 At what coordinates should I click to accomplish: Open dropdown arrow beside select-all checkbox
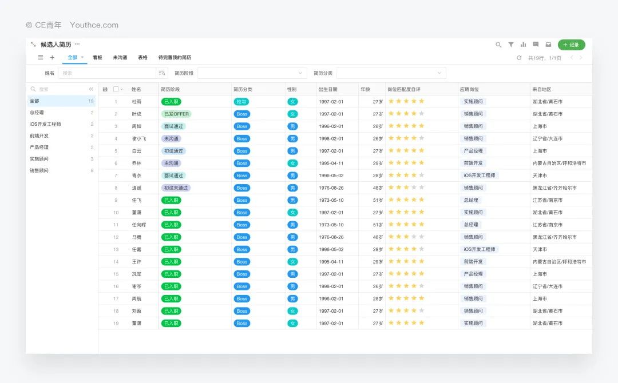point(121,89)
